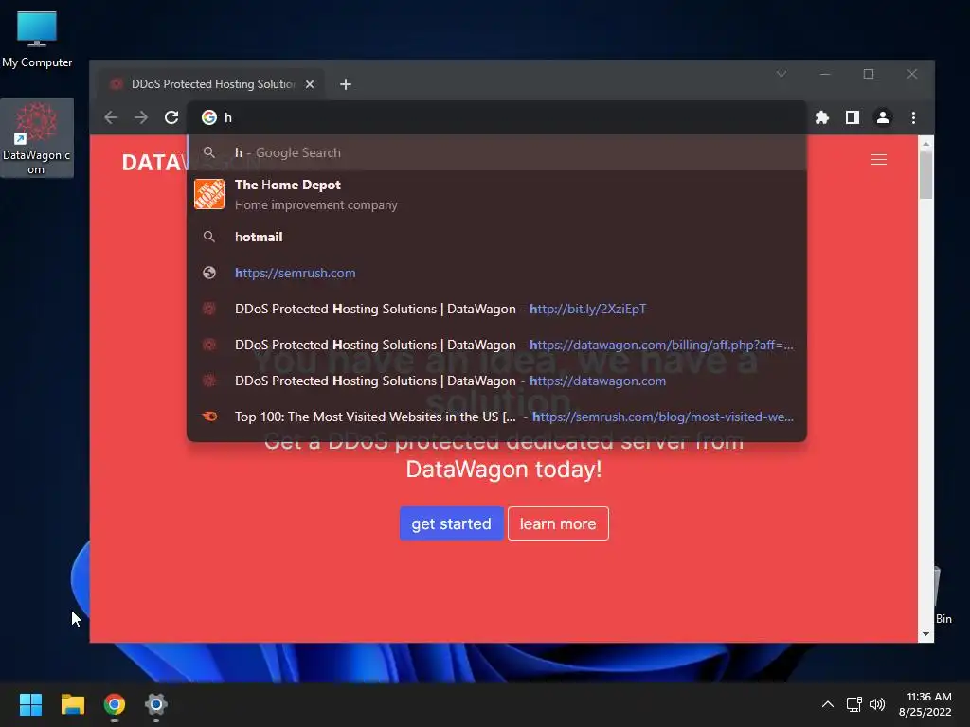Open the Extensions puzzle icon
Image resolution: width=970 pixels, height=727 pixels.
(x=822, y=117)
